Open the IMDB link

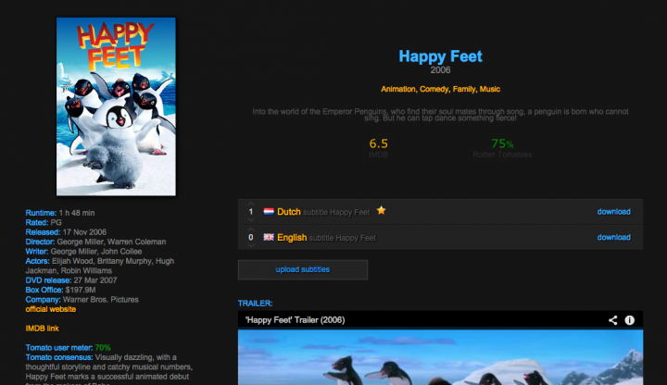(x=42, y=329)
